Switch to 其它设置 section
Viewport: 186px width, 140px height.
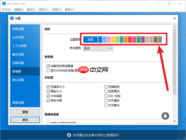pos(25,80)
